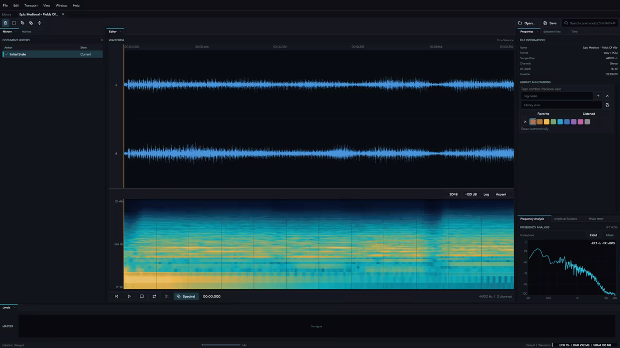Open the 2048 FFT size dropdown
Image resolution: width=620 pixels, height=348 pixels.
(453, 194)
